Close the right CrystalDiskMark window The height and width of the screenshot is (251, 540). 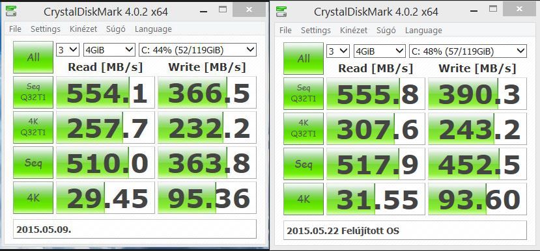click(519, 9)
